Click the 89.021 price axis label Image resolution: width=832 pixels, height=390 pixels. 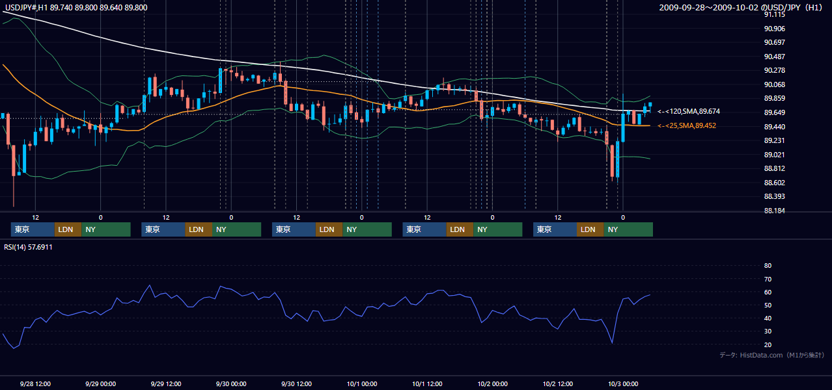pos(774,155)
